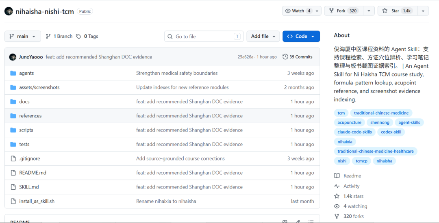Click the Activity pulse icon
Image resolution: width=439 pixels, height=223 pixels.
point(337,186)
